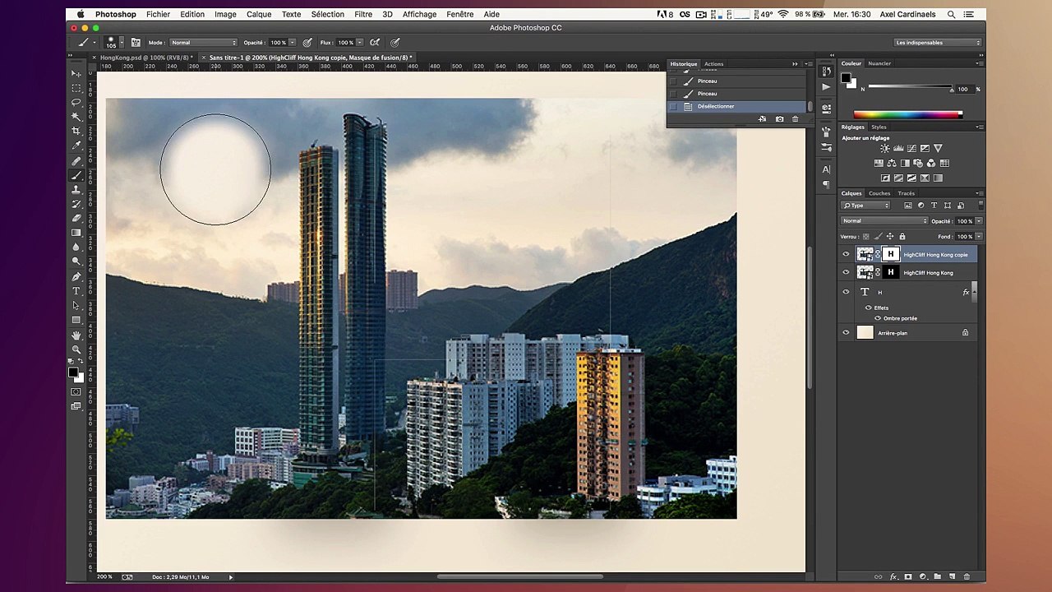This screenshot has width=1052, height=592.
Task: Open the Flux value dropdown
Action: click(359, 43)
